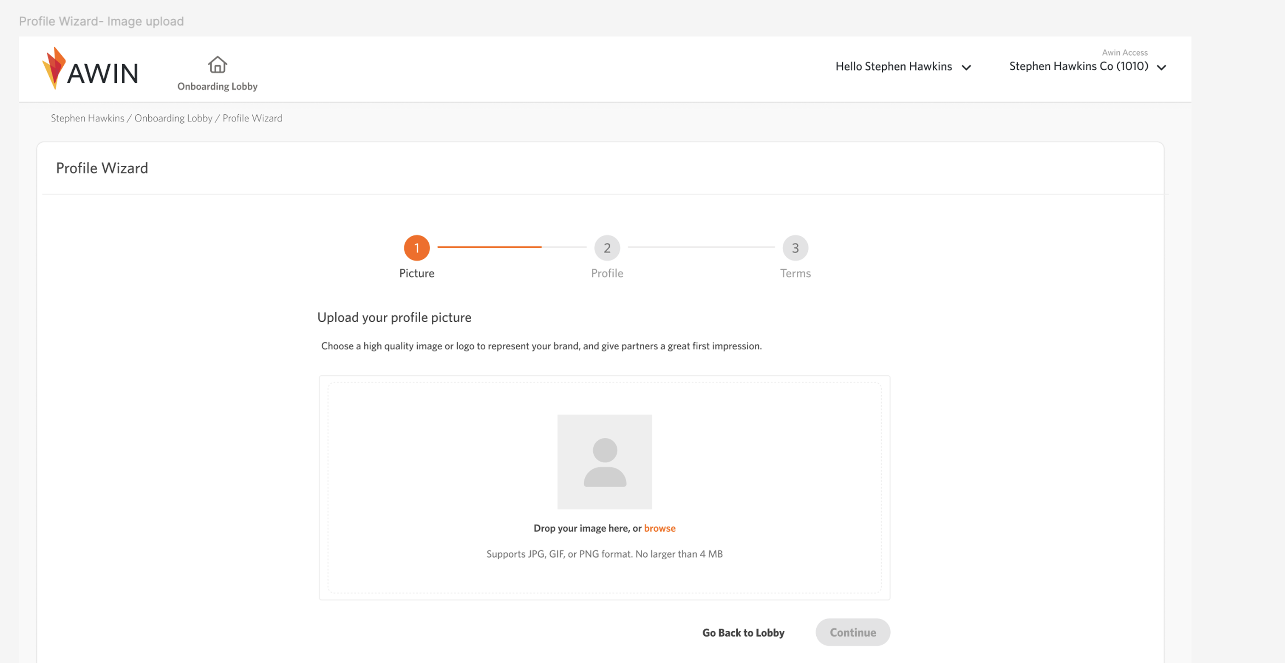Click the orange progress line after step 1
The image size is (1285, 663).
(x=489, y=247)
